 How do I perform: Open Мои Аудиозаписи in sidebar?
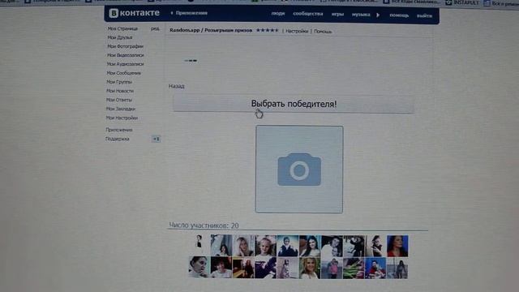[x=125, y=64]
